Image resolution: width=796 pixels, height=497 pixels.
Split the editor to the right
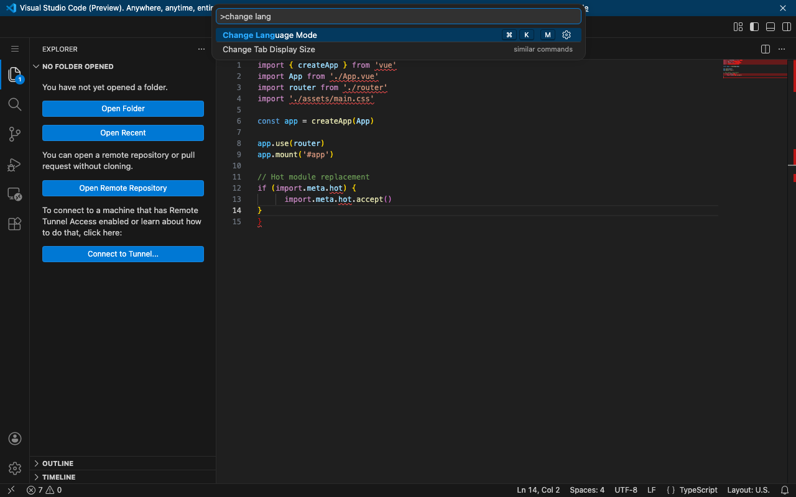766,49
